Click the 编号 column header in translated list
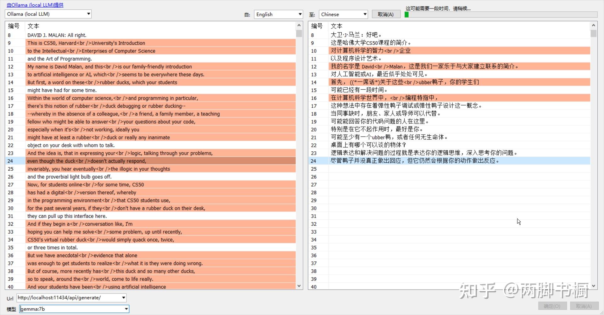604x315 pixels. point(317,26)
